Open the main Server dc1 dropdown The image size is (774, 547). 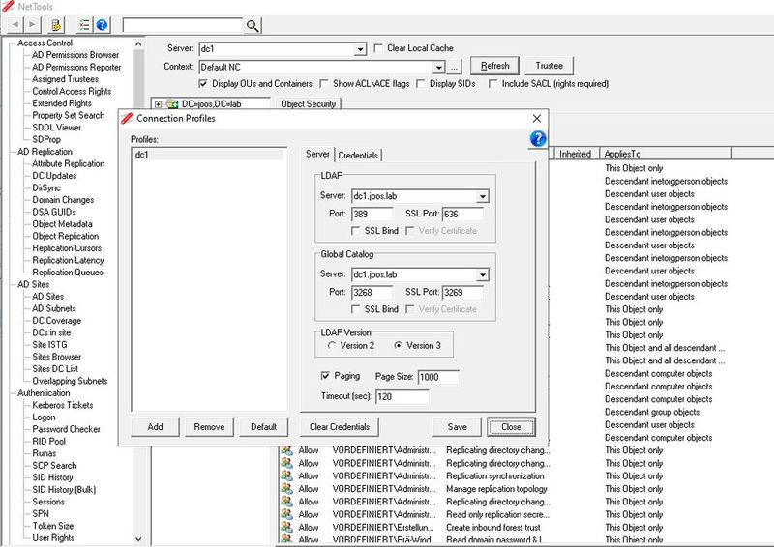pos(360,49)
